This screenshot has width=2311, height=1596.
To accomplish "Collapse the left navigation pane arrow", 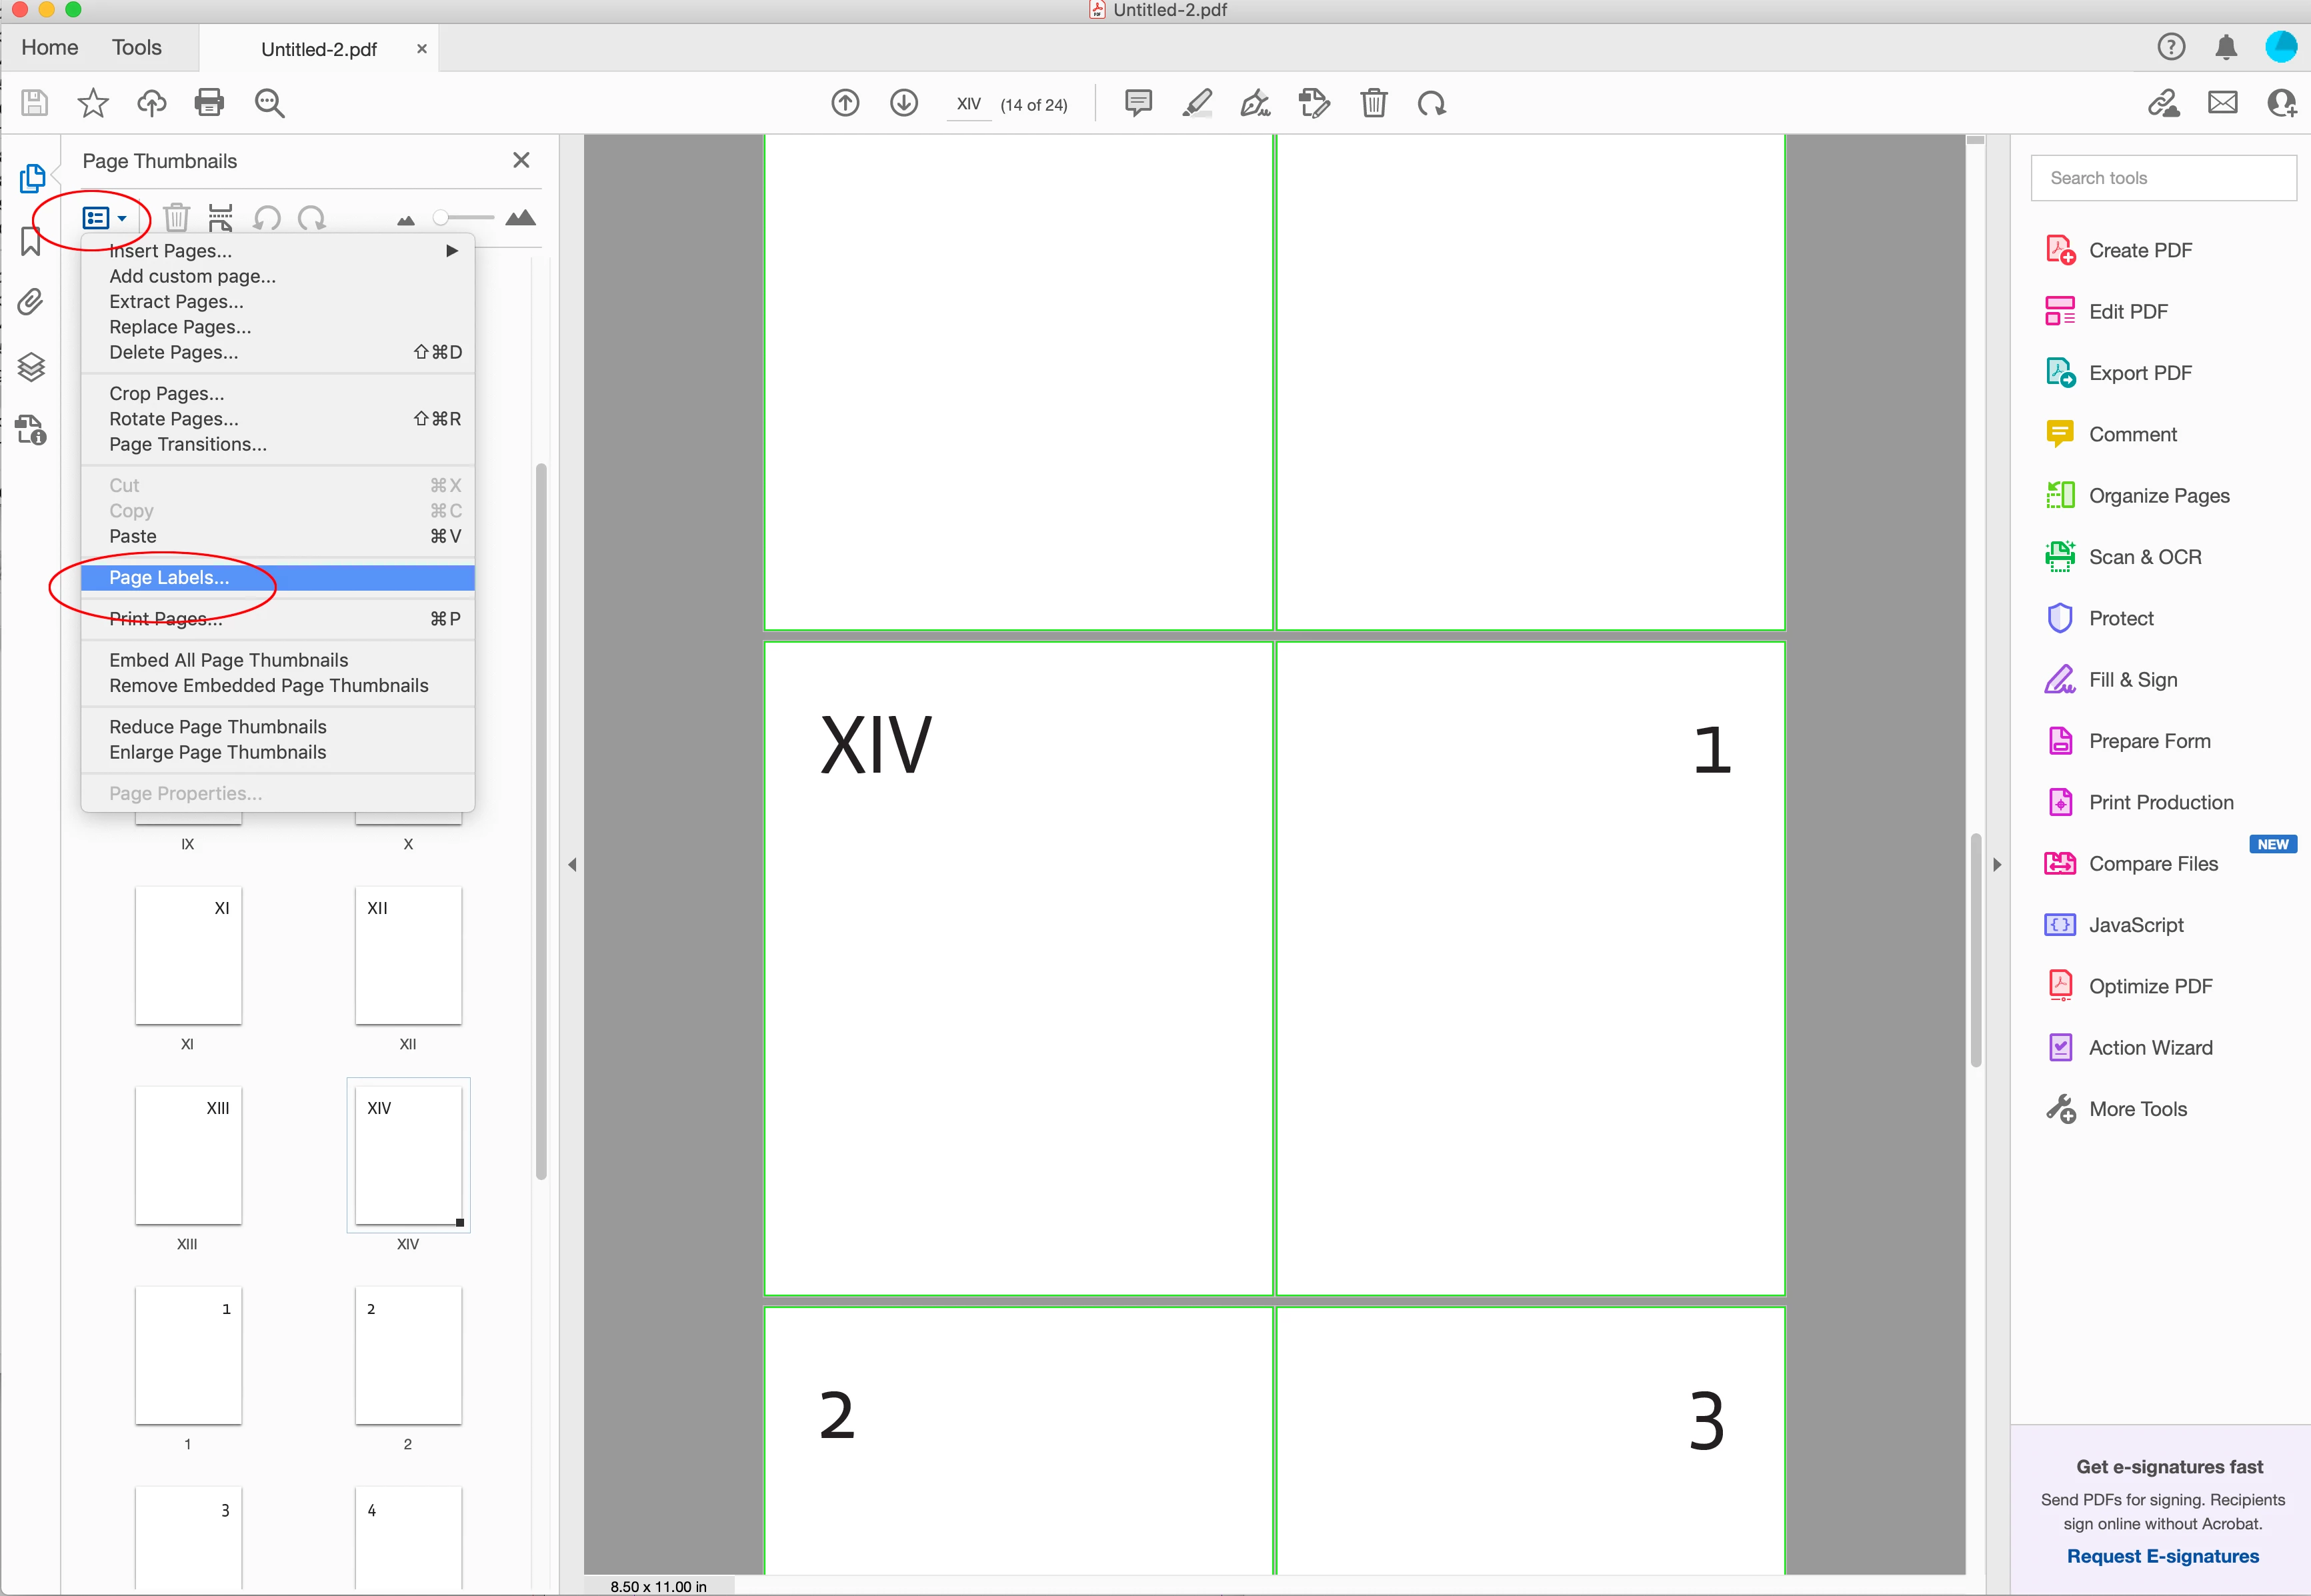I will tap(572, 864).
